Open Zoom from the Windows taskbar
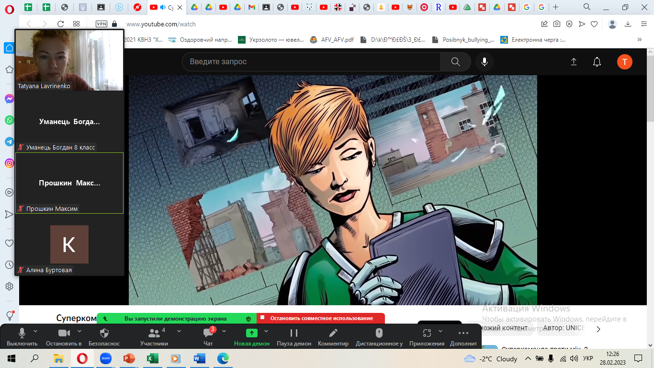654x368 pixels. pyautogui.click(x=106, y=358)
